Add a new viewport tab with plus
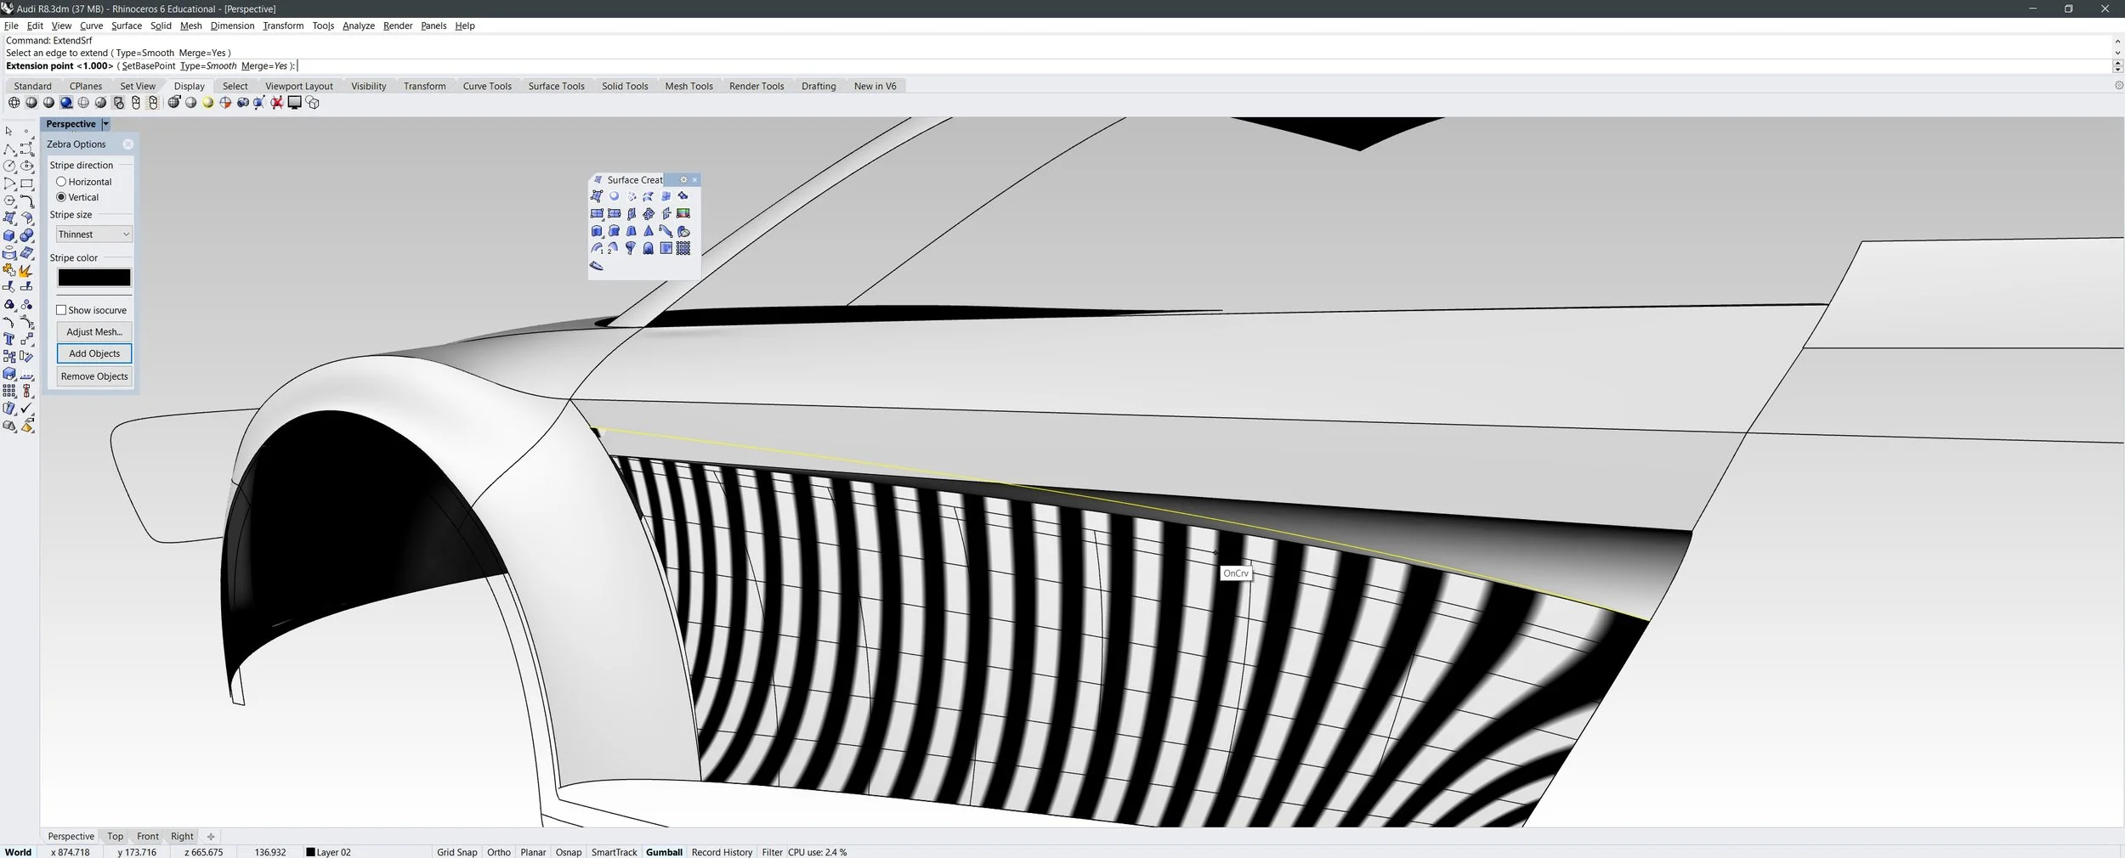Image resolution: width=2125 pixels, height=858 pixels. coord(211,837)
